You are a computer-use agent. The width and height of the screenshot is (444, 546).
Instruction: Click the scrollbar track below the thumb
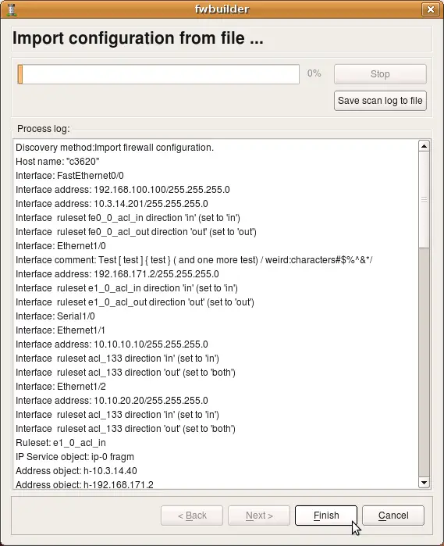(x=424, y=362)
